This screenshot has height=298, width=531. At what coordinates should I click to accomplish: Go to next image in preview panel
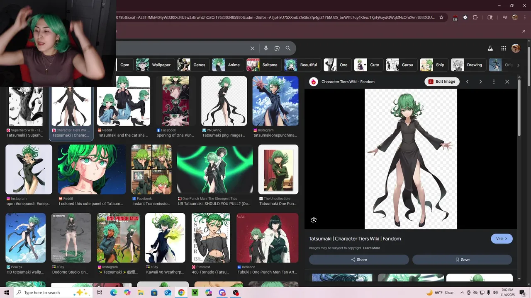(480, 82)
